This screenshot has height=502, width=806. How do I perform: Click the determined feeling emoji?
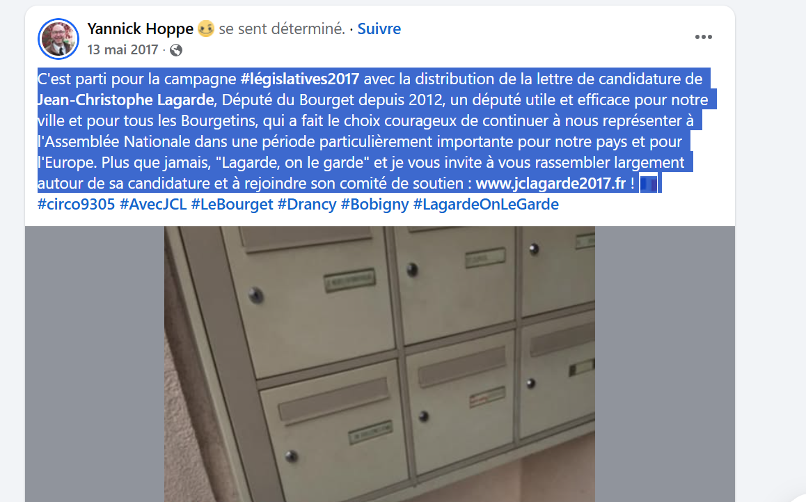(x=205, y=29)
